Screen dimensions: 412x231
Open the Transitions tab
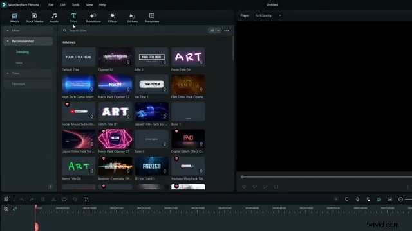pos(93,18)
